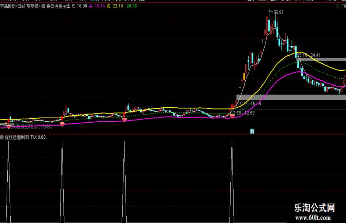Click the stock title 宇晶股份(日线.前复权)

(x=20, y=6)
